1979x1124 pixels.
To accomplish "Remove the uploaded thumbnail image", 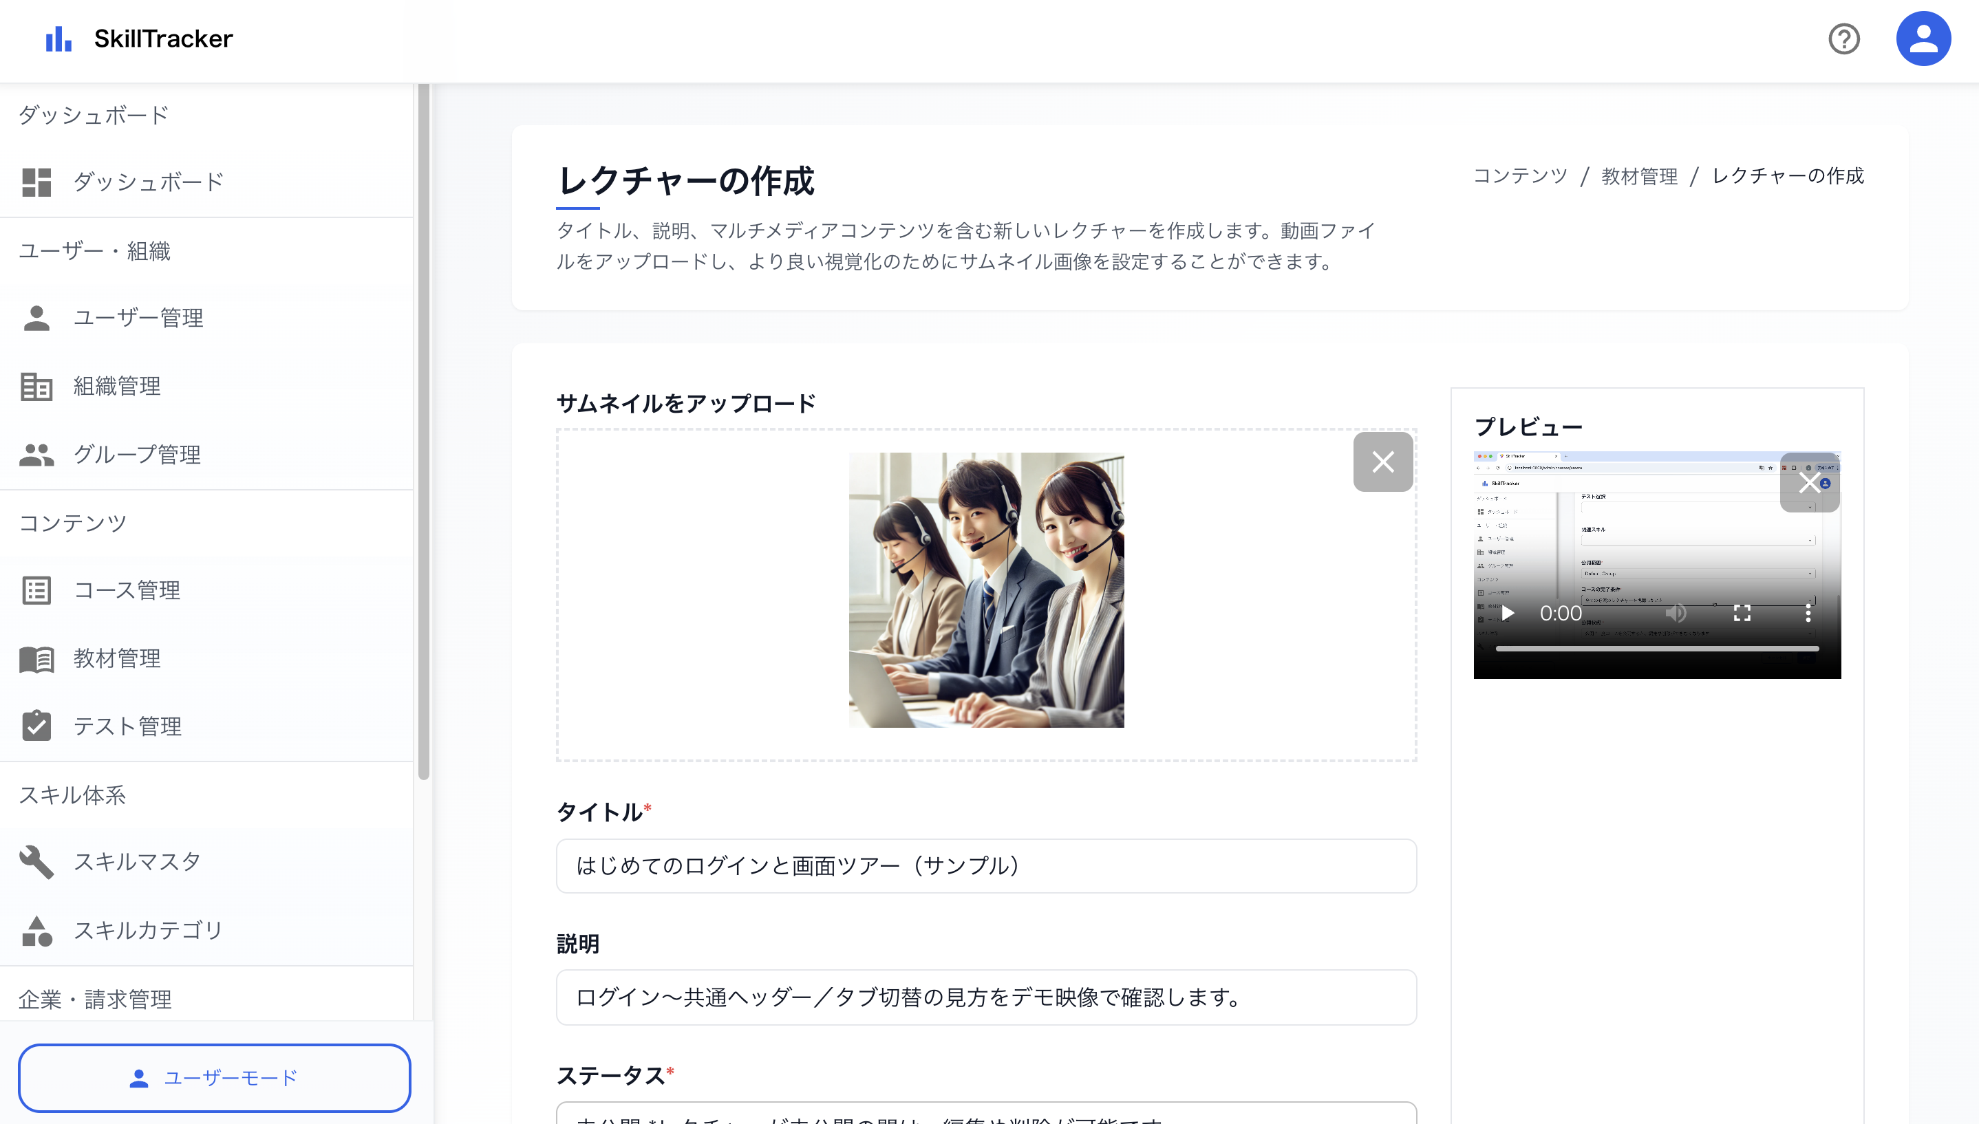I will click(1382, 462).
